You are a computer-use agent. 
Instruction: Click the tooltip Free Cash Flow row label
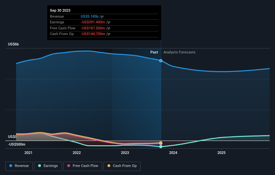(63, 28)
